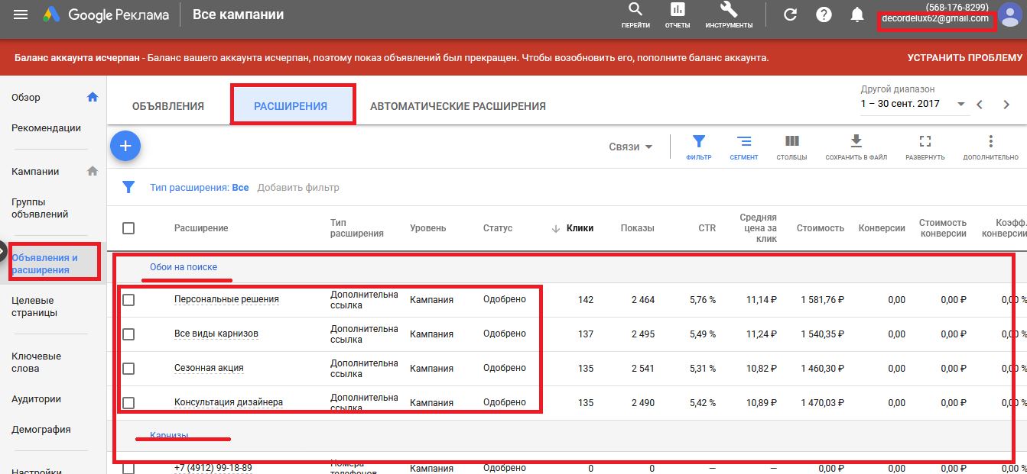Click the expand 'Развернуть' icon
The height and width of the screenshot is (474, 1027).
click(925, 142)
